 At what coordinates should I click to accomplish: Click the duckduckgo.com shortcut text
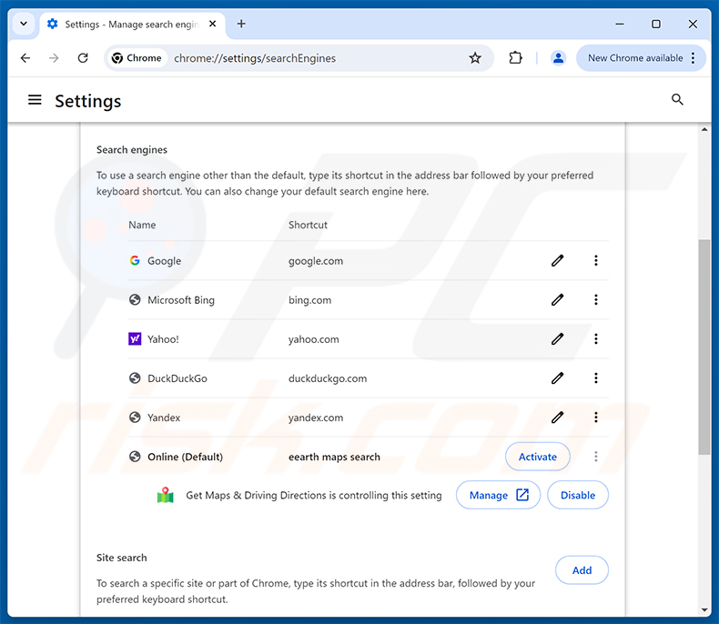pos(328,378)
